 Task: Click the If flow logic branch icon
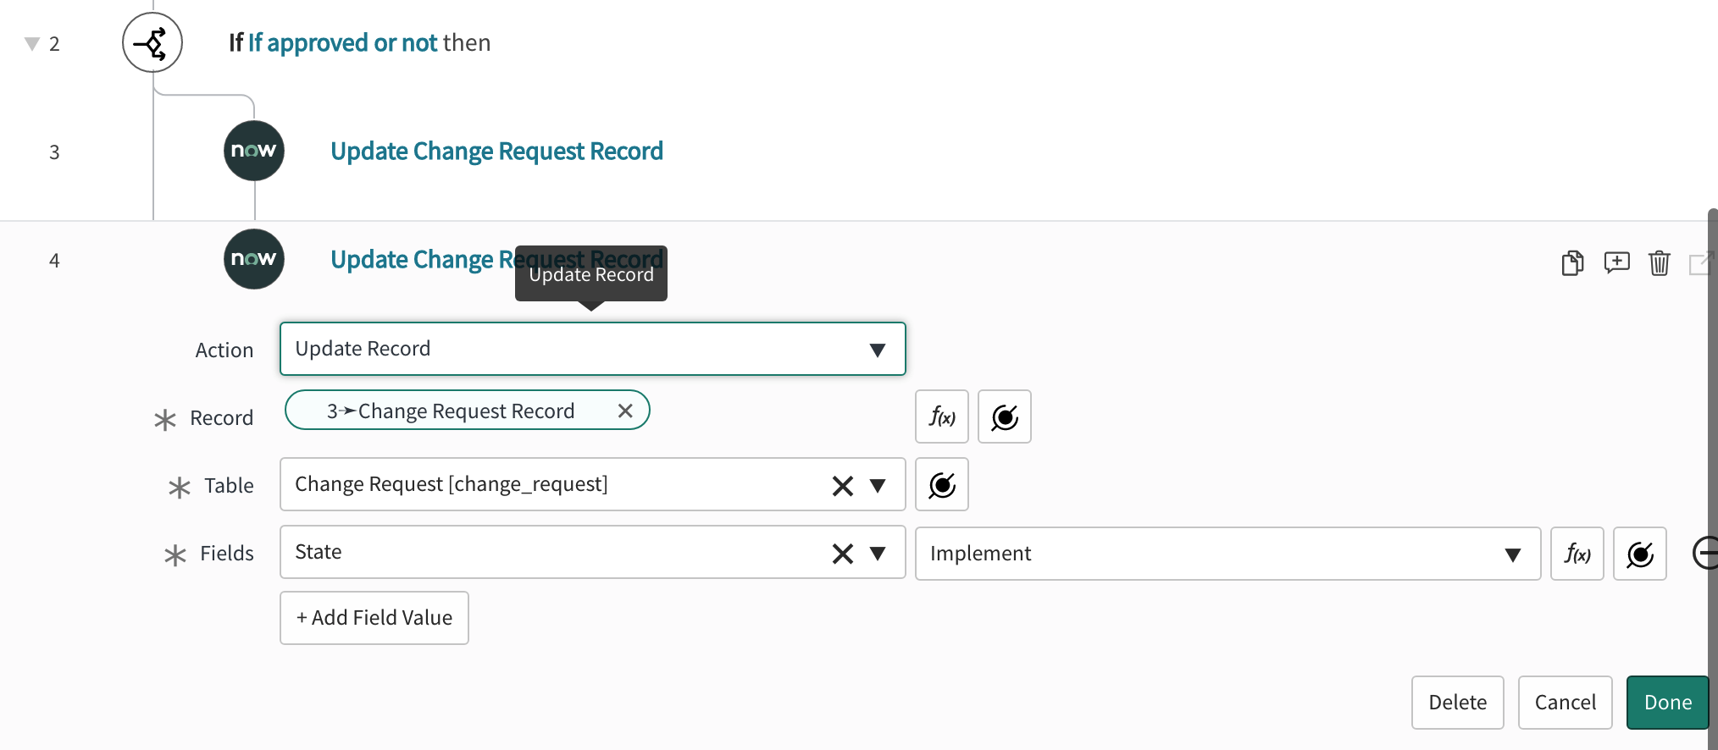[x=152, y=42]
